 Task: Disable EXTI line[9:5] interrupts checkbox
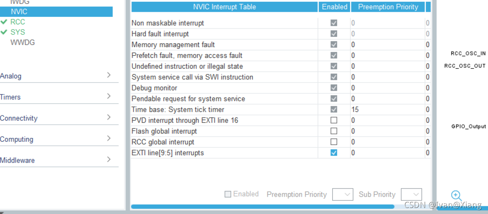click(334, 153)
